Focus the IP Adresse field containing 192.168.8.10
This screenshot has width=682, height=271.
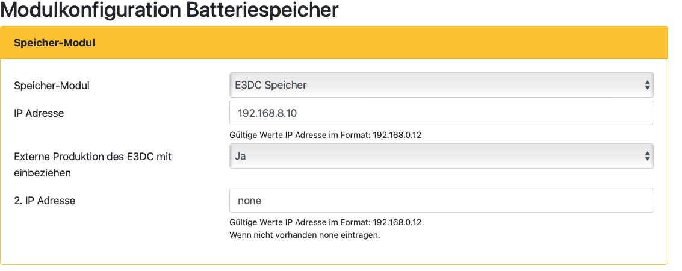(x=441, y=113)
